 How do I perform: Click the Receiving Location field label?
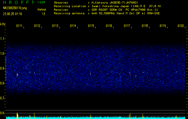point(70,6)
